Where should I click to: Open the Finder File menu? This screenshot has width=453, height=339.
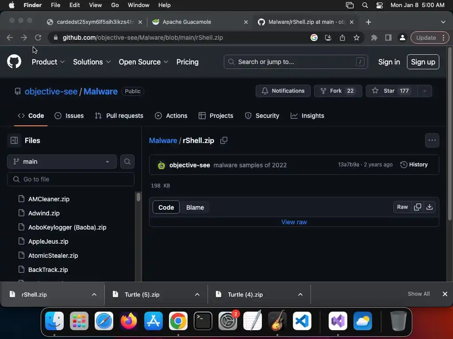(x=55, y=5)
